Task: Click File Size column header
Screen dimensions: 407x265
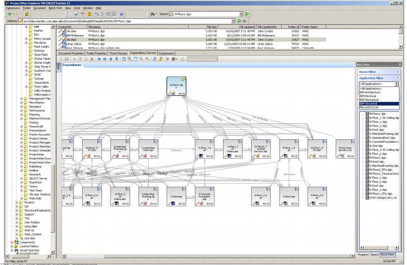Action: (x=203, y=27)
